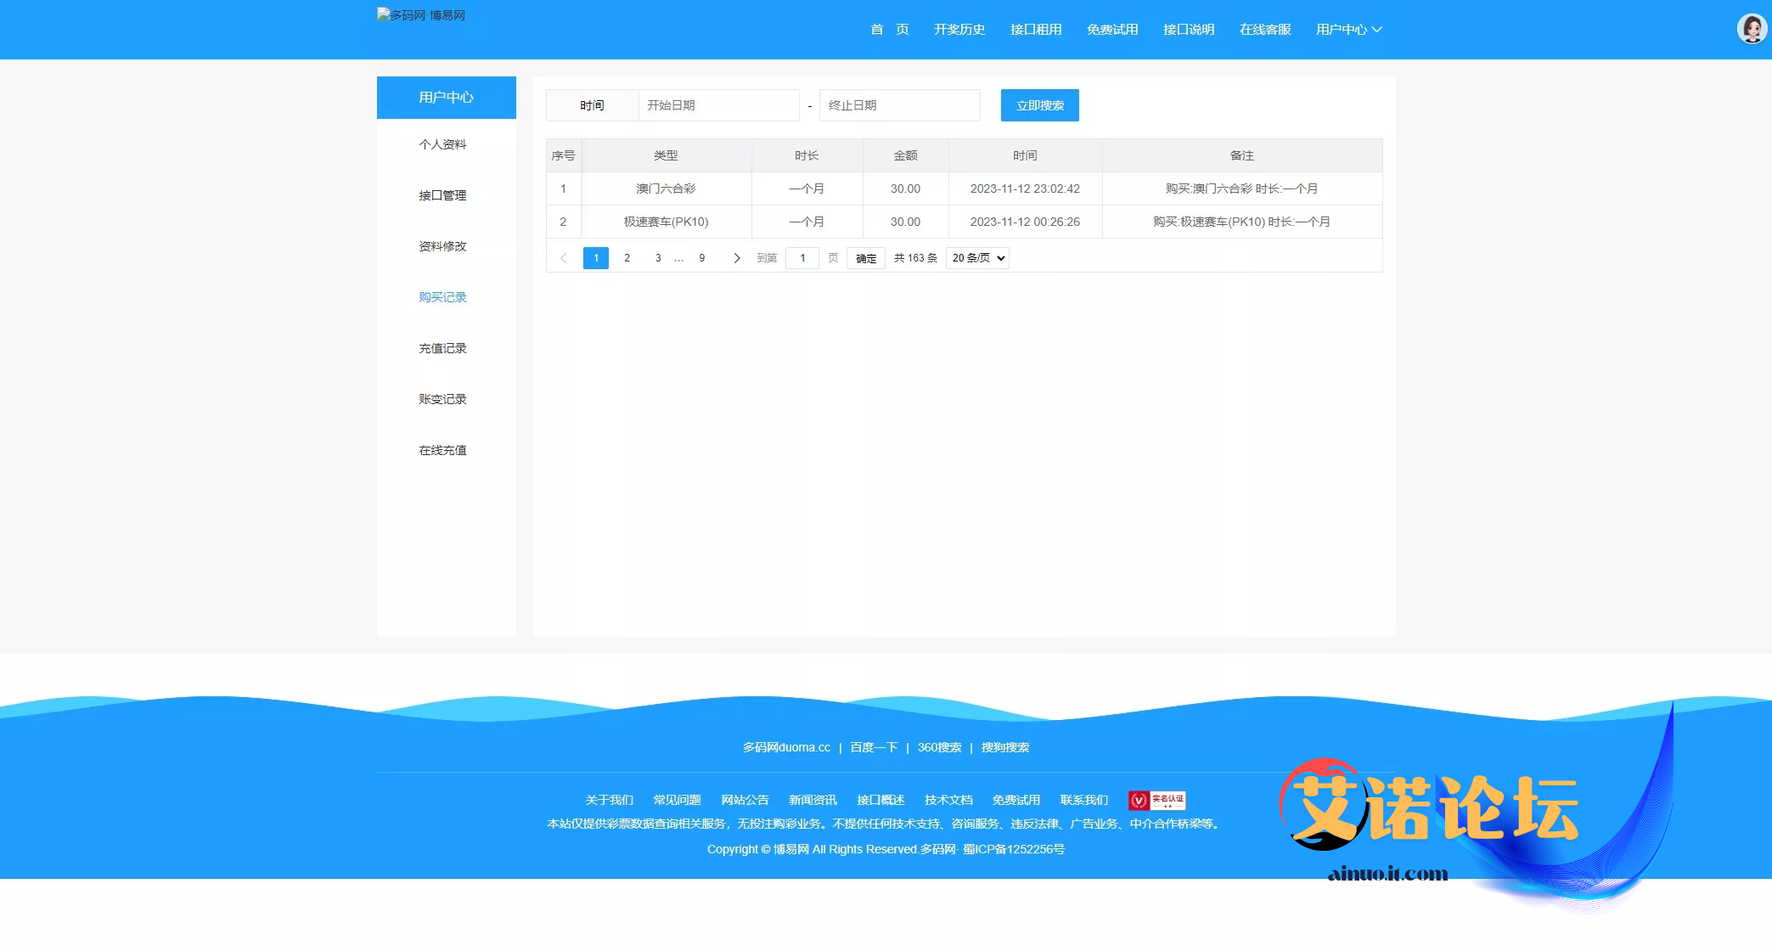Screen dimensions: 1772x951
Task: Open the 接口概述 footer link
Action: [880, 800]
